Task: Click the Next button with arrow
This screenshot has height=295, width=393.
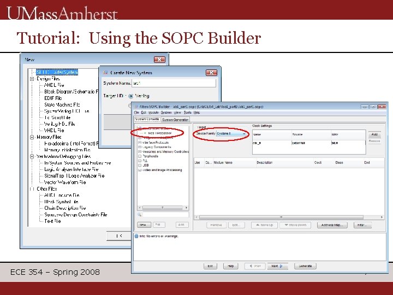Action: pyautogui.click(x=277, y=266)
